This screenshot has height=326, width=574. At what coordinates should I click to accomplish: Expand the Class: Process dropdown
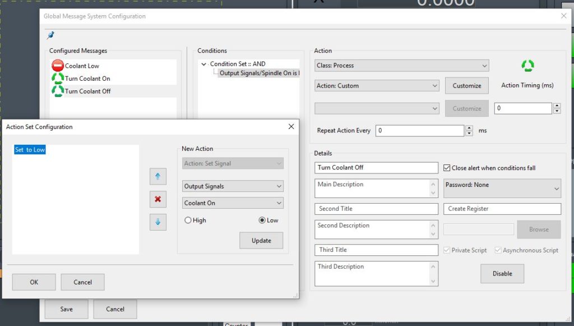click(x=402, y=66)
